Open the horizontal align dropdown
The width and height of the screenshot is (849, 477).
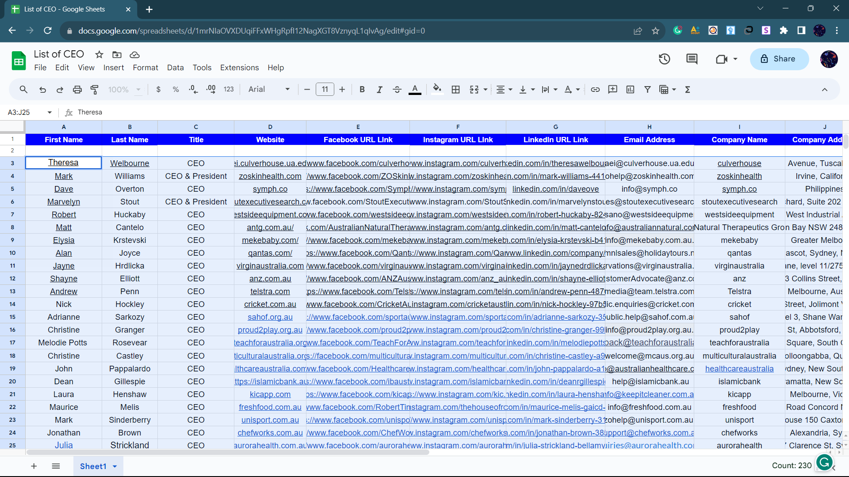(x=504, y=90)
